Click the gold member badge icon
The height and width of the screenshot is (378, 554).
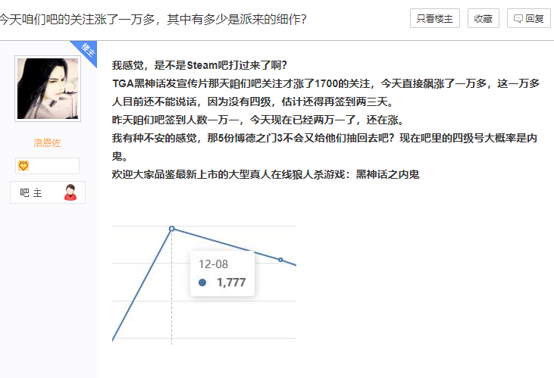(x=23, y=166)
